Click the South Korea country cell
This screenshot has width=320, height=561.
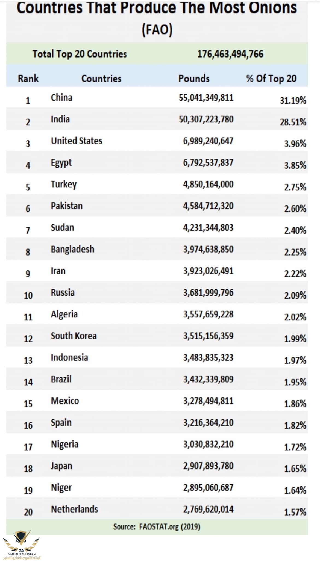click(x=74, y=336)
